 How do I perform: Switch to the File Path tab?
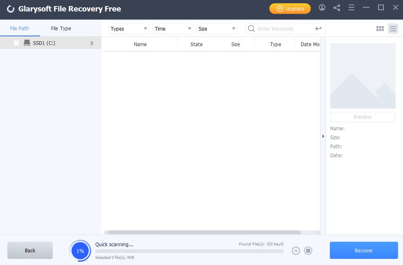(20, 28)
